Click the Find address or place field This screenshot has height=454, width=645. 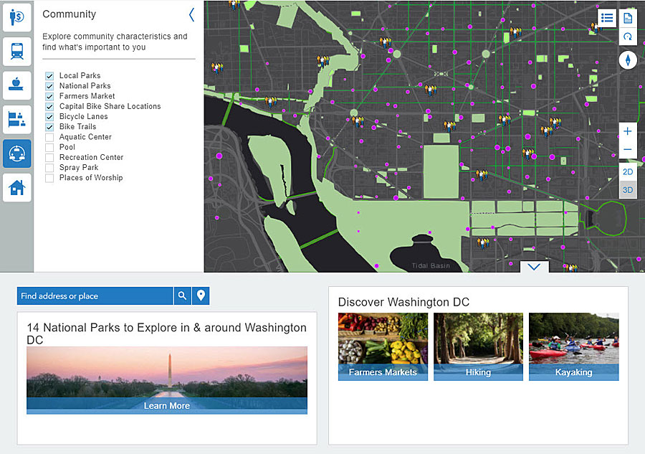pyautogui.click(x=95, y=296)
